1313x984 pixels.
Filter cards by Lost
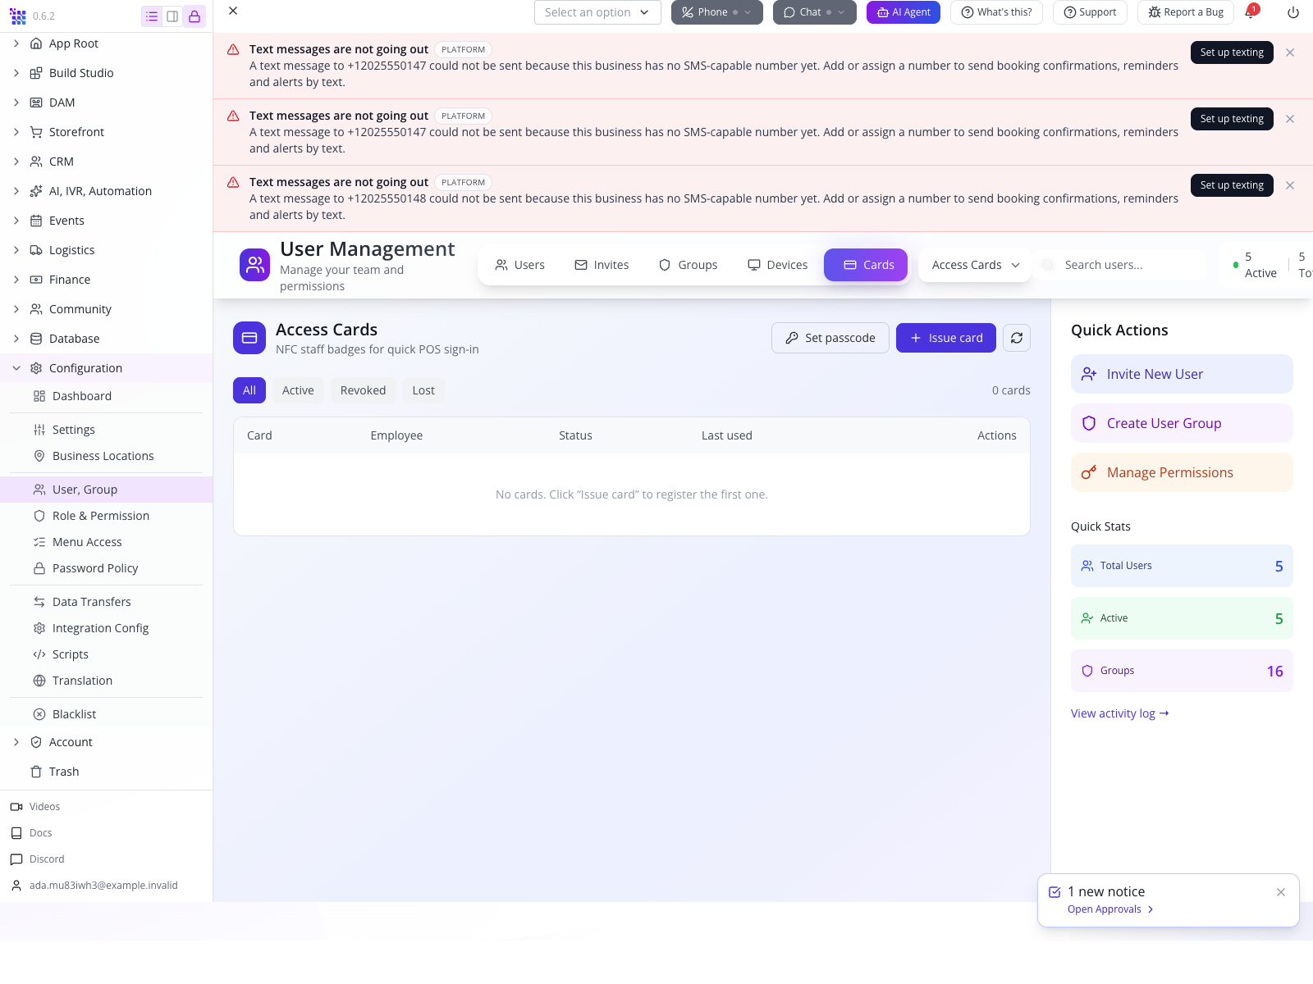pyautogui.click(x=423, y=390)
